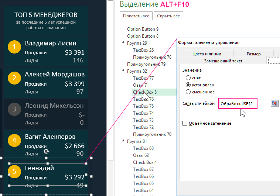
Task: Click the 'Связь с ячейкой' input field
Action: 244,104
